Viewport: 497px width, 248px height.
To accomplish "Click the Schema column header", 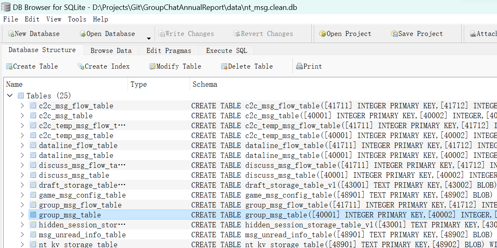I will coord(343,84).
